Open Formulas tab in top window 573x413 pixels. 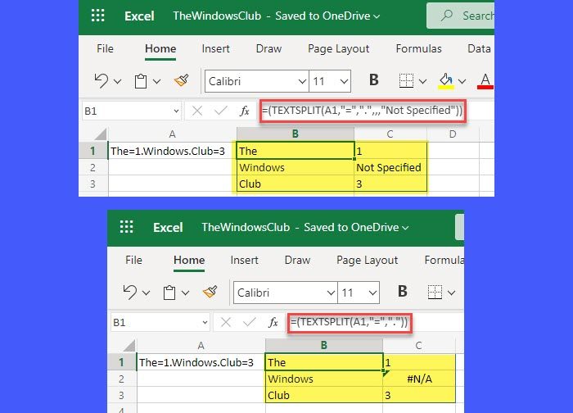[x=419, y=48]
